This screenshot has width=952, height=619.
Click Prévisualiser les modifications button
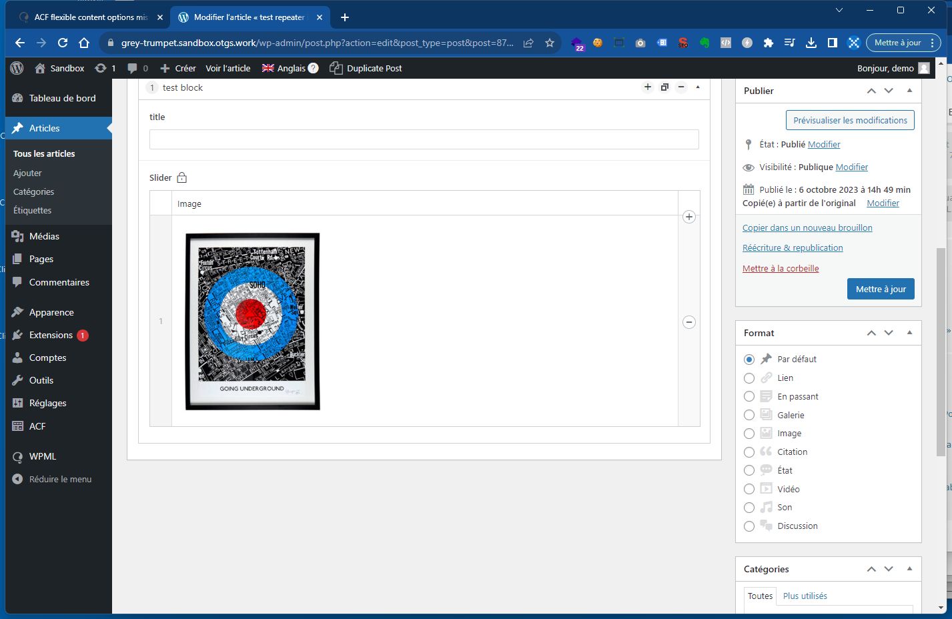pos(850,120)
